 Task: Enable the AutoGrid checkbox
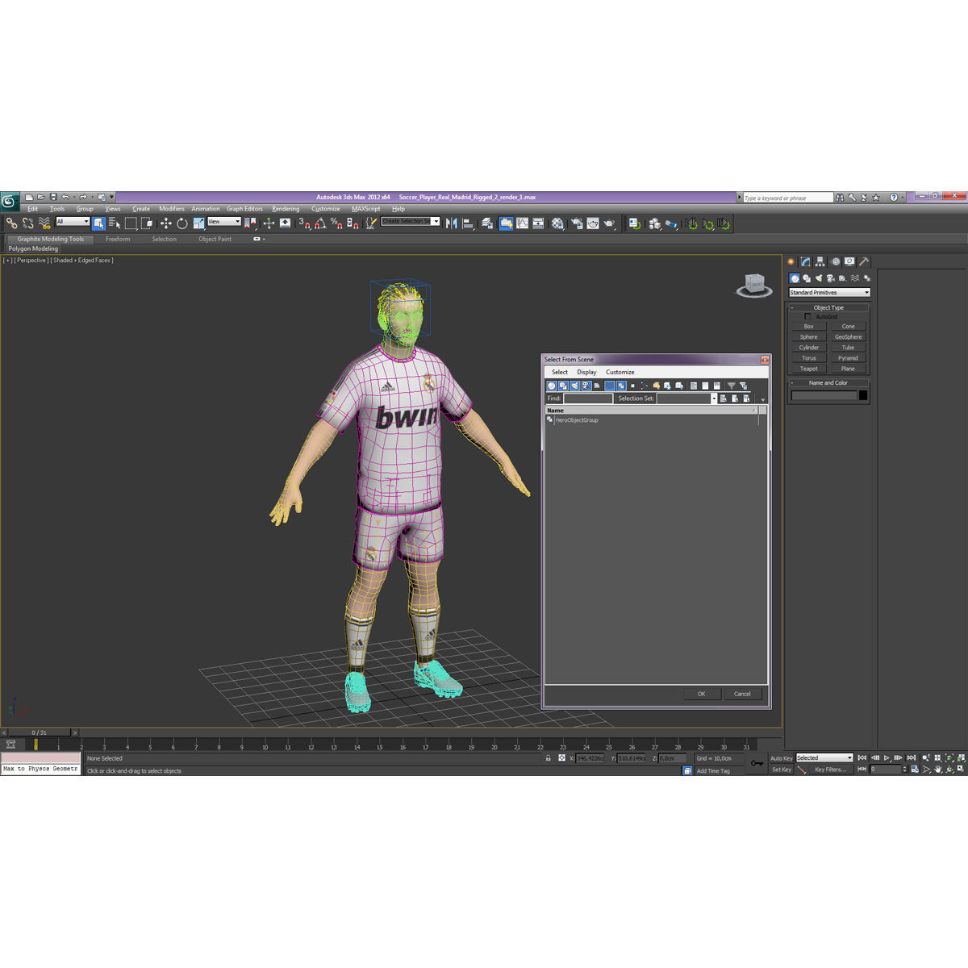807,317
